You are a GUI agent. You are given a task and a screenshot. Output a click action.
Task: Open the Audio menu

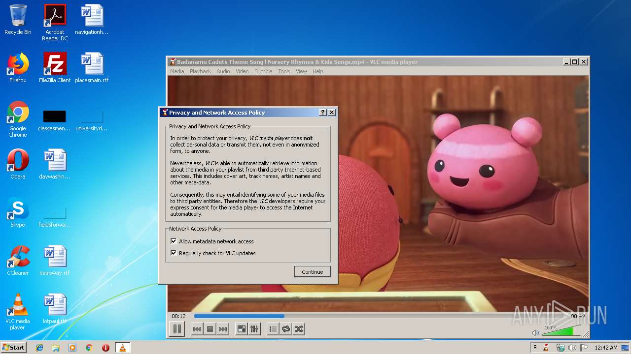pyautogui.click(x=223, y=71)
